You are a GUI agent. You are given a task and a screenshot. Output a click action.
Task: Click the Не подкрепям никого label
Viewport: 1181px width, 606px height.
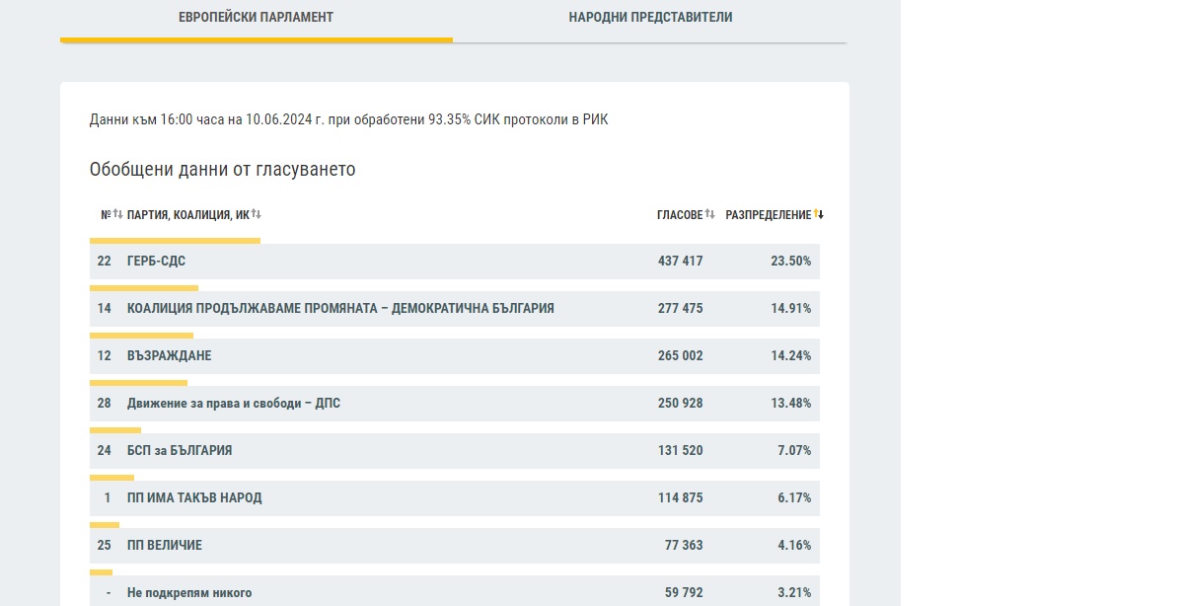tap(189, 593)
